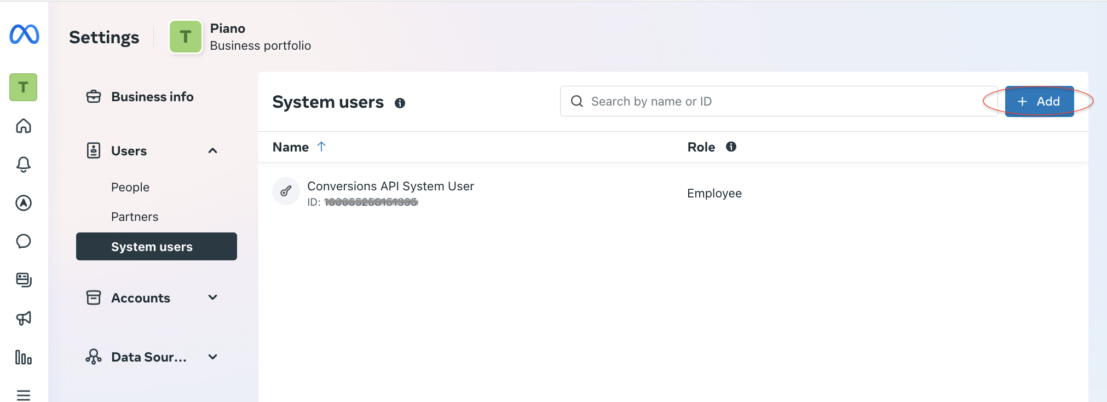Click the Data Sources nodes icon

coord(94,357)
